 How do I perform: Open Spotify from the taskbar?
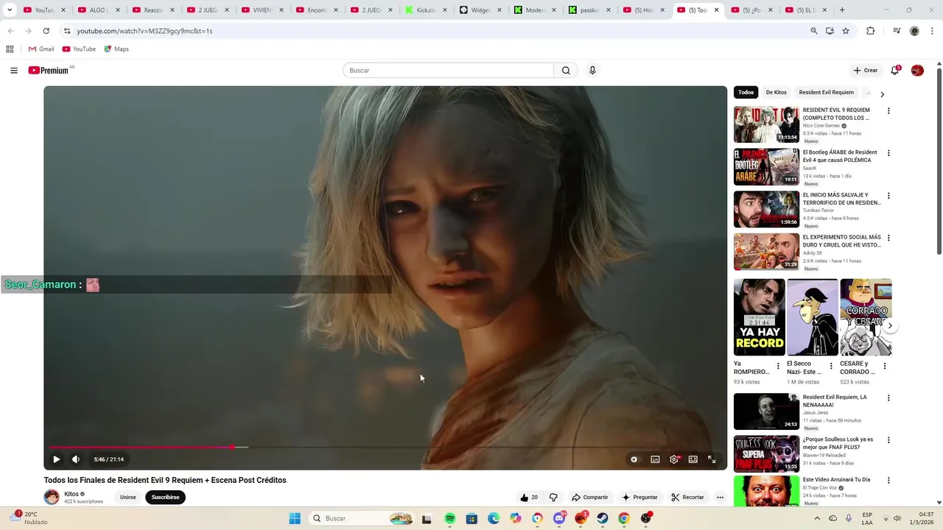click(x=450, y=518)
